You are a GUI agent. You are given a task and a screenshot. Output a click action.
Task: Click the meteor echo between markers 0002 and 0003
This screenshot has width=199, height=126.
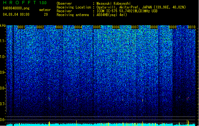point(49,98)
